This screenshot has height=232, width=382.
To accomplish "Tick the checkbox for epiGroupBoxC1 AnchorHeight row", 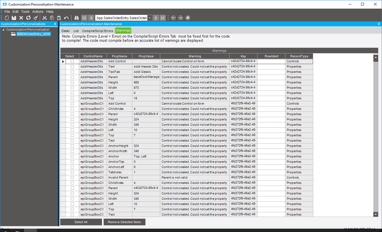I will coord(72,146).
